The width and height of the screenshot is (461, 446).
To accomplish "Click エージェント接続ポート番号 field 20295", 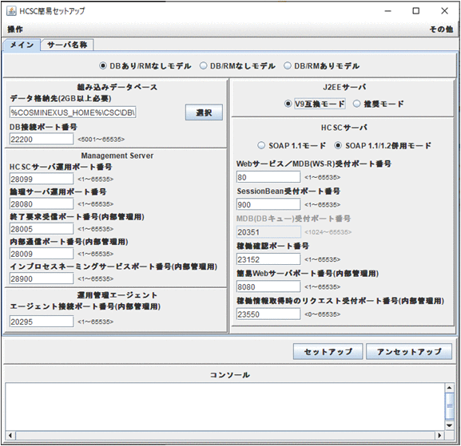I will click(x=42, y=322).
